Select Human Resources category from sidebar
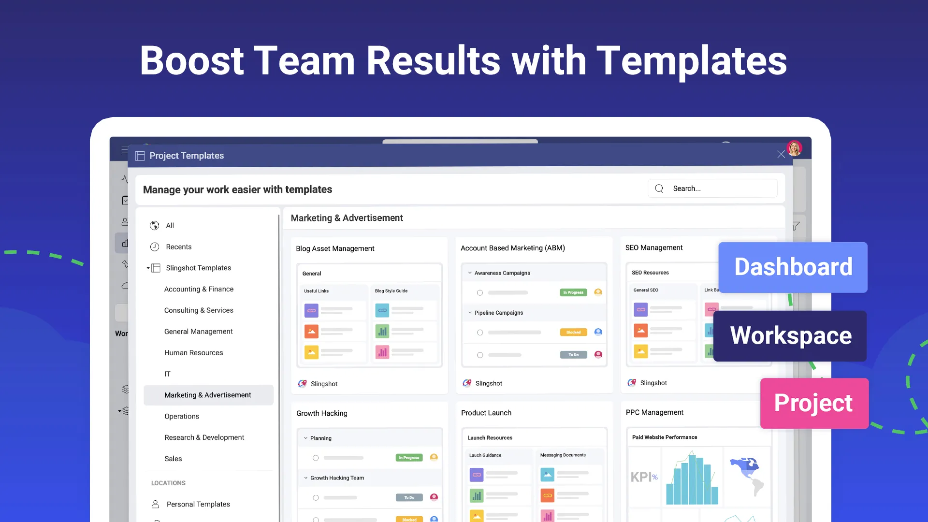The width and height of the screenshot is (928, 522). coord(193,352)
